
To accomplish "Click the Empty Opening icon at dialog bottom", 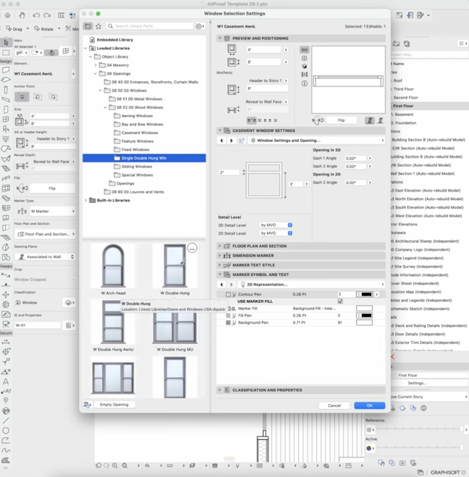I will (87, 404).
